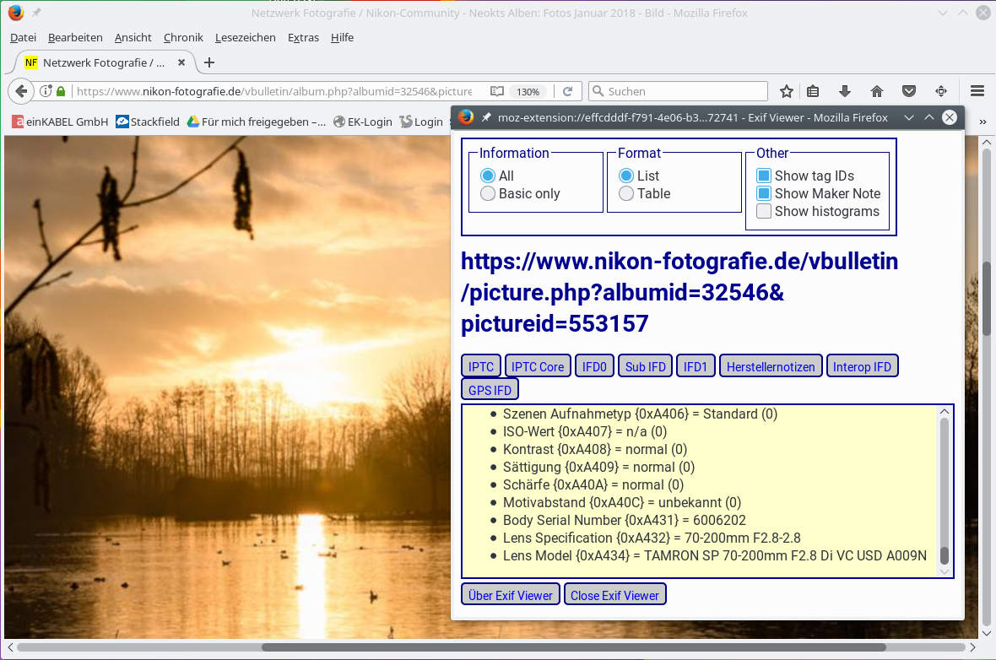
Task: Open the downloads arrow icon
Action: click(x=845, y=91)
